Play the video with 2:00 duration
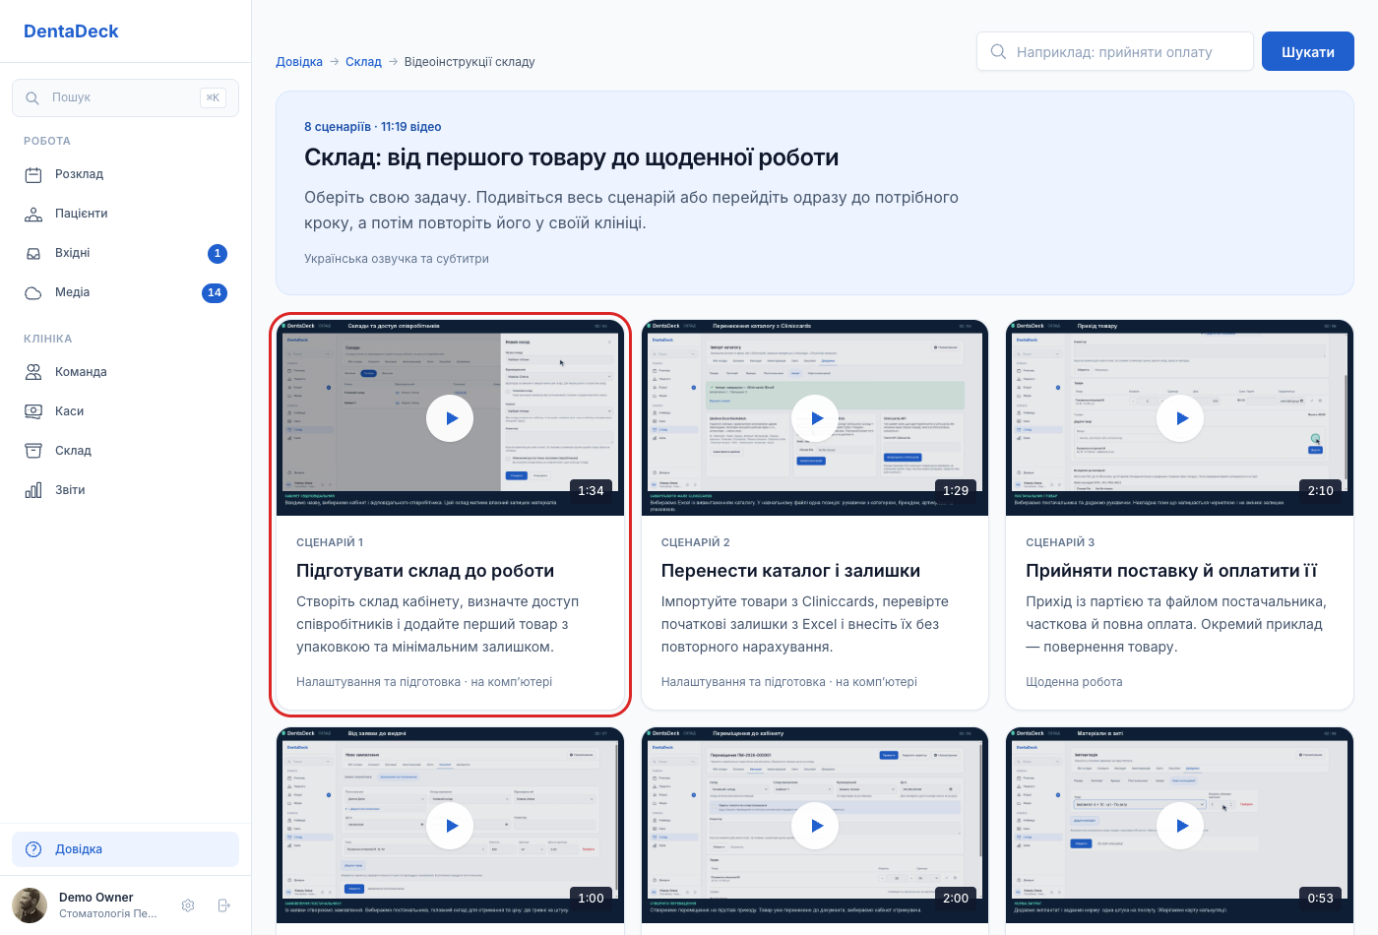 815,826
